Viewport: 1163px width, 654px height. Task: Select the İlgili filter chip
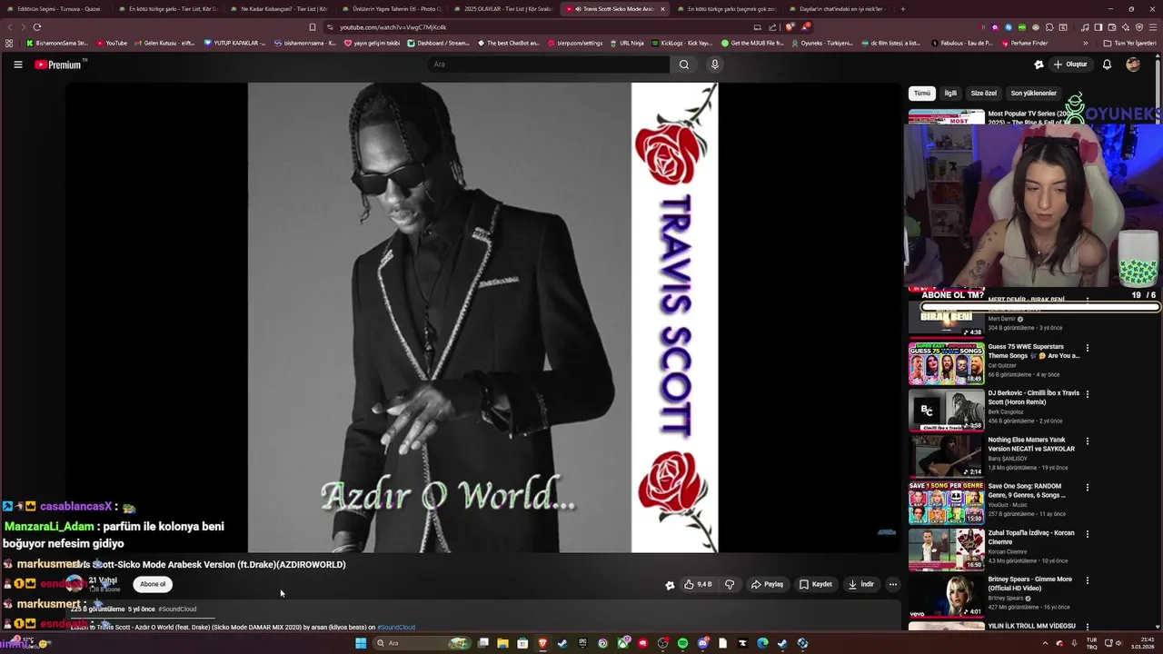coord(950,93)
